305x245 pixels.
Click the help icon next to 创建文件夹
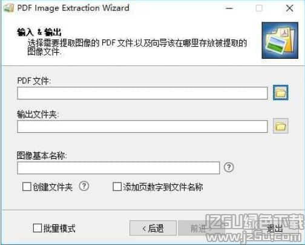pyautogui.click(x=84, y=186)
